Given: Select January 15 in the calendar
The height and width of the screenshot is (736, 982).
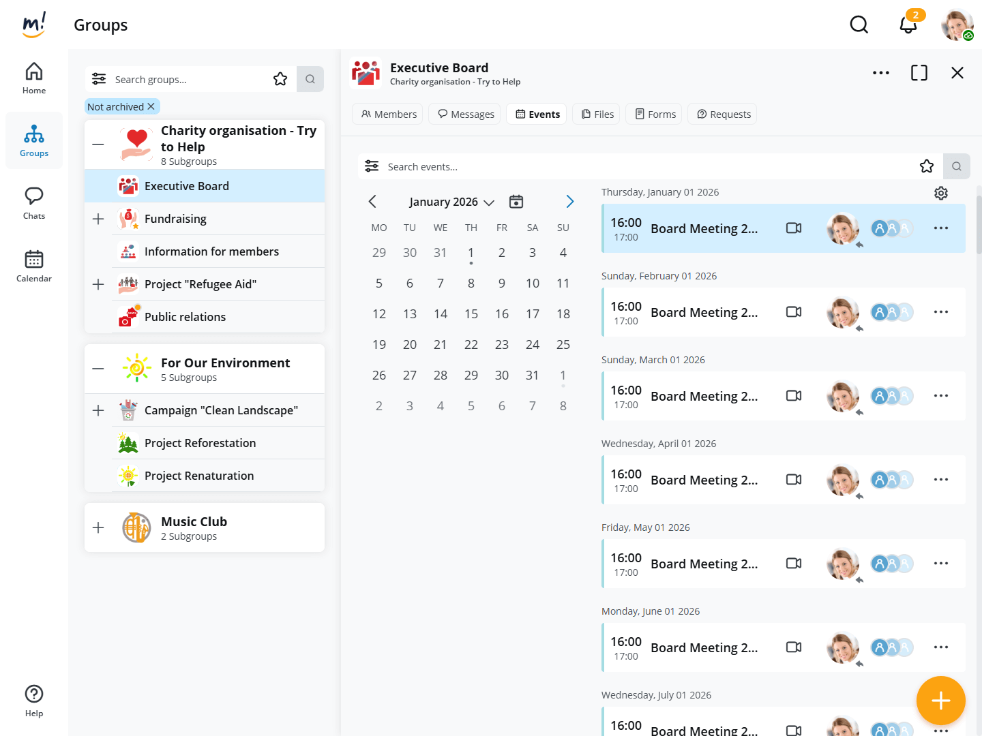Looking at the screenshot, I should tap(471, 314).
